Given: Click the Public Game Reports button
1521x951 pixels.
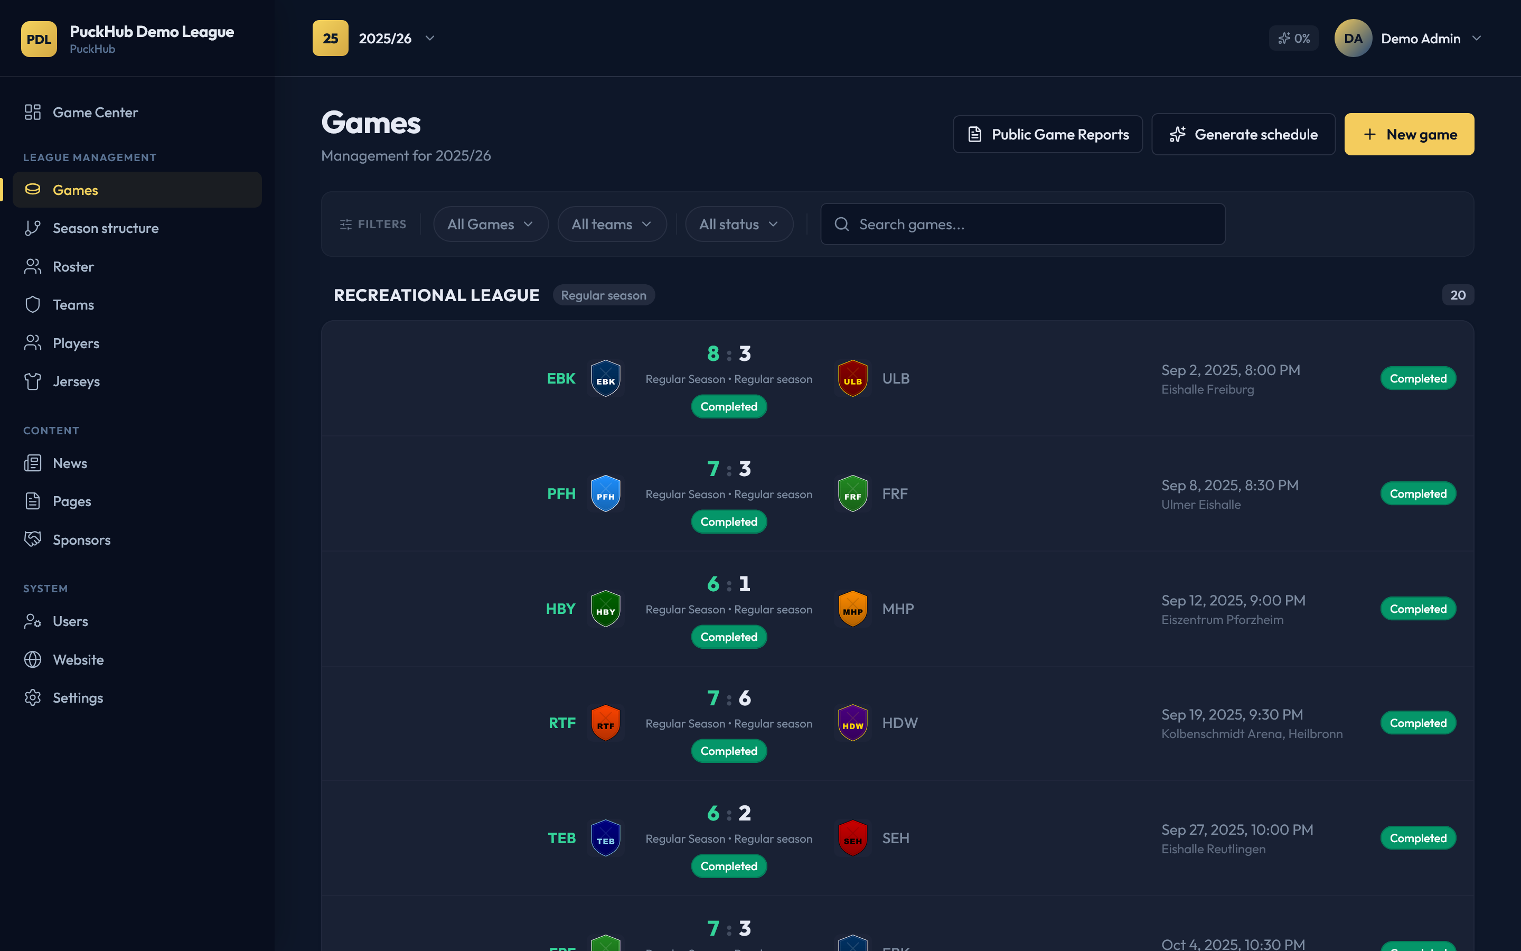Looking at the screenshot, I should point(1048,134).
